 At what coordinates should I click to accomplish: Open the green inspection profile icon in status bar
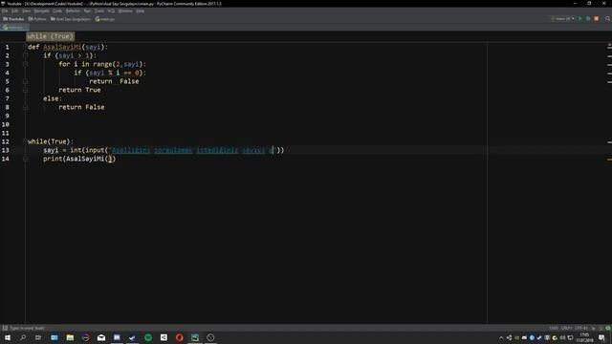608,328
